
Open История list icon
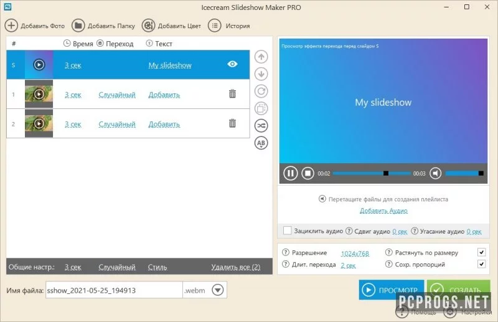215,26
